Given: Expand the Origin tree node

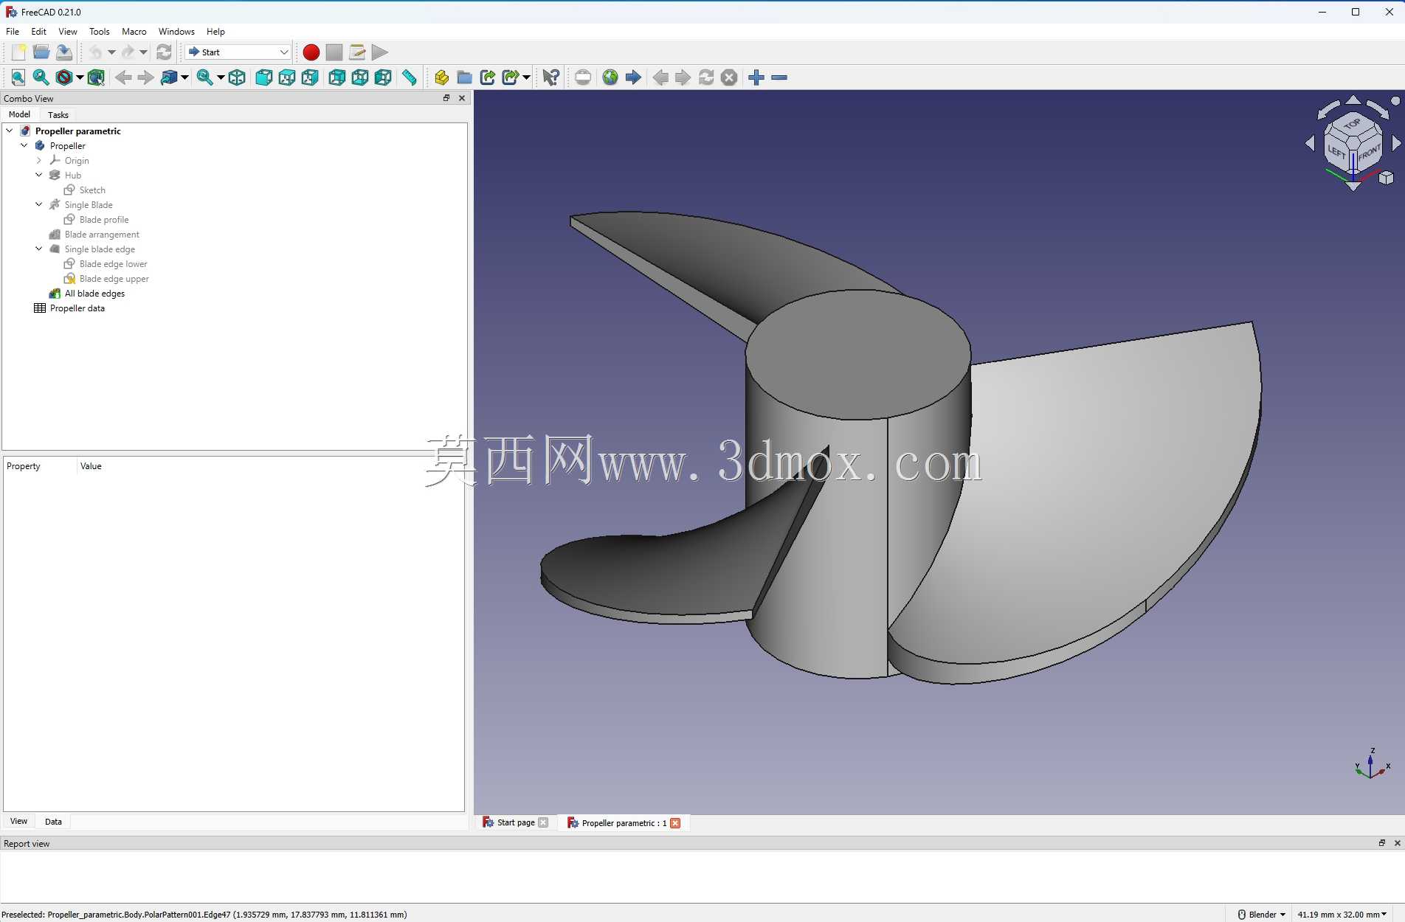Looking at the screenshot, I should (x=39, y=161).
